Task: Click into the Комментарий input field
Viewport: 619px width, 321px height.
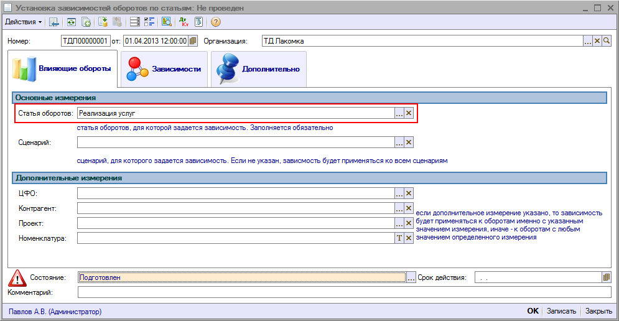Action: coord(343,292)
